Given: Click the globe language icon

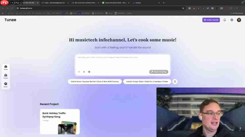Looking at the screenshot, I should (232, 20).
